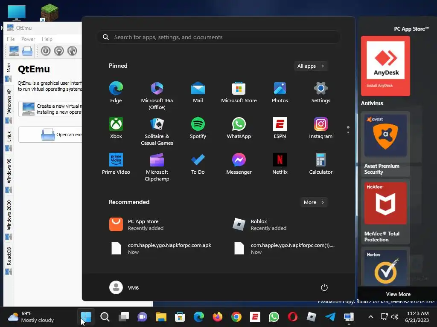Launch Messenger from pinned apps

pyautogui.click(x=239, y=164)
